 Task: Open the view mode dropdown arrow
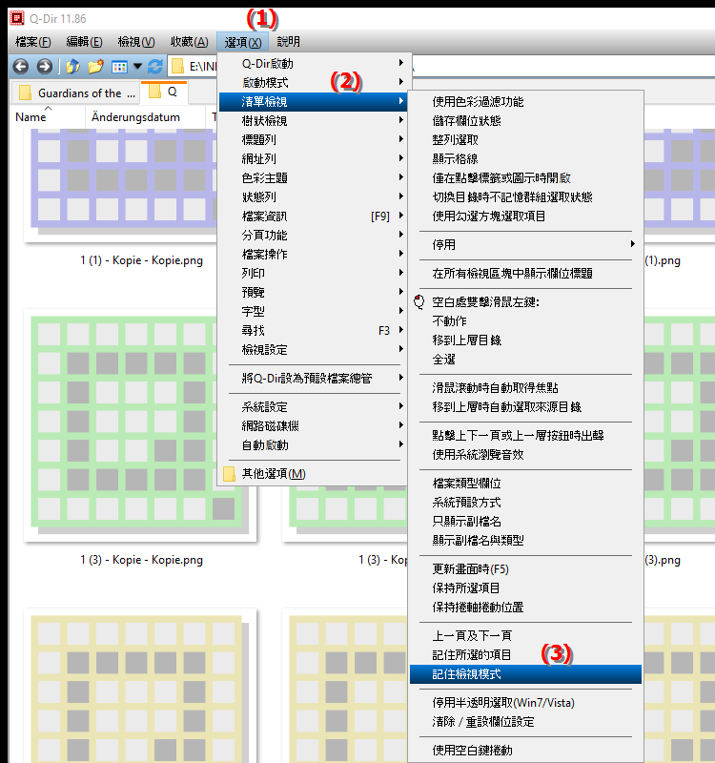coord(137,66)
